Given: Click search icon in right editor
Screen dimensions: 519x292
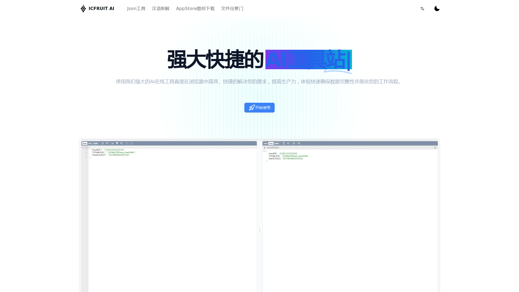Looking at the screenshot, I should 299,143.
